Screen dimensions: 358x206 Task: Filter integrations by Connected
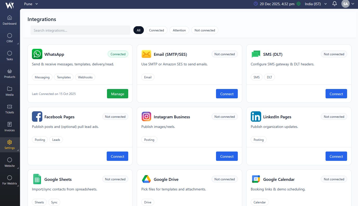click(x=157, y=30)
